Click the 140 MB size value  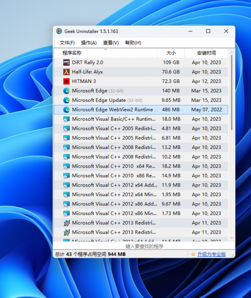click(171, 91)
